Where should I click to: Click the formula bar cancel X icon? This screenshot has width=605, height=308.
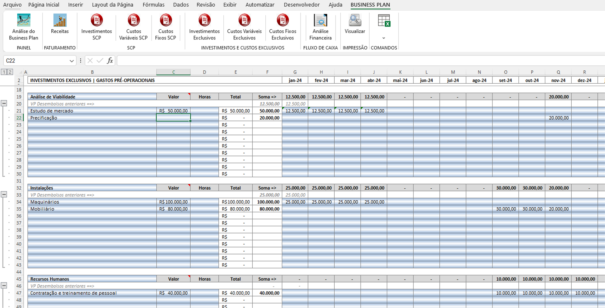90,61
